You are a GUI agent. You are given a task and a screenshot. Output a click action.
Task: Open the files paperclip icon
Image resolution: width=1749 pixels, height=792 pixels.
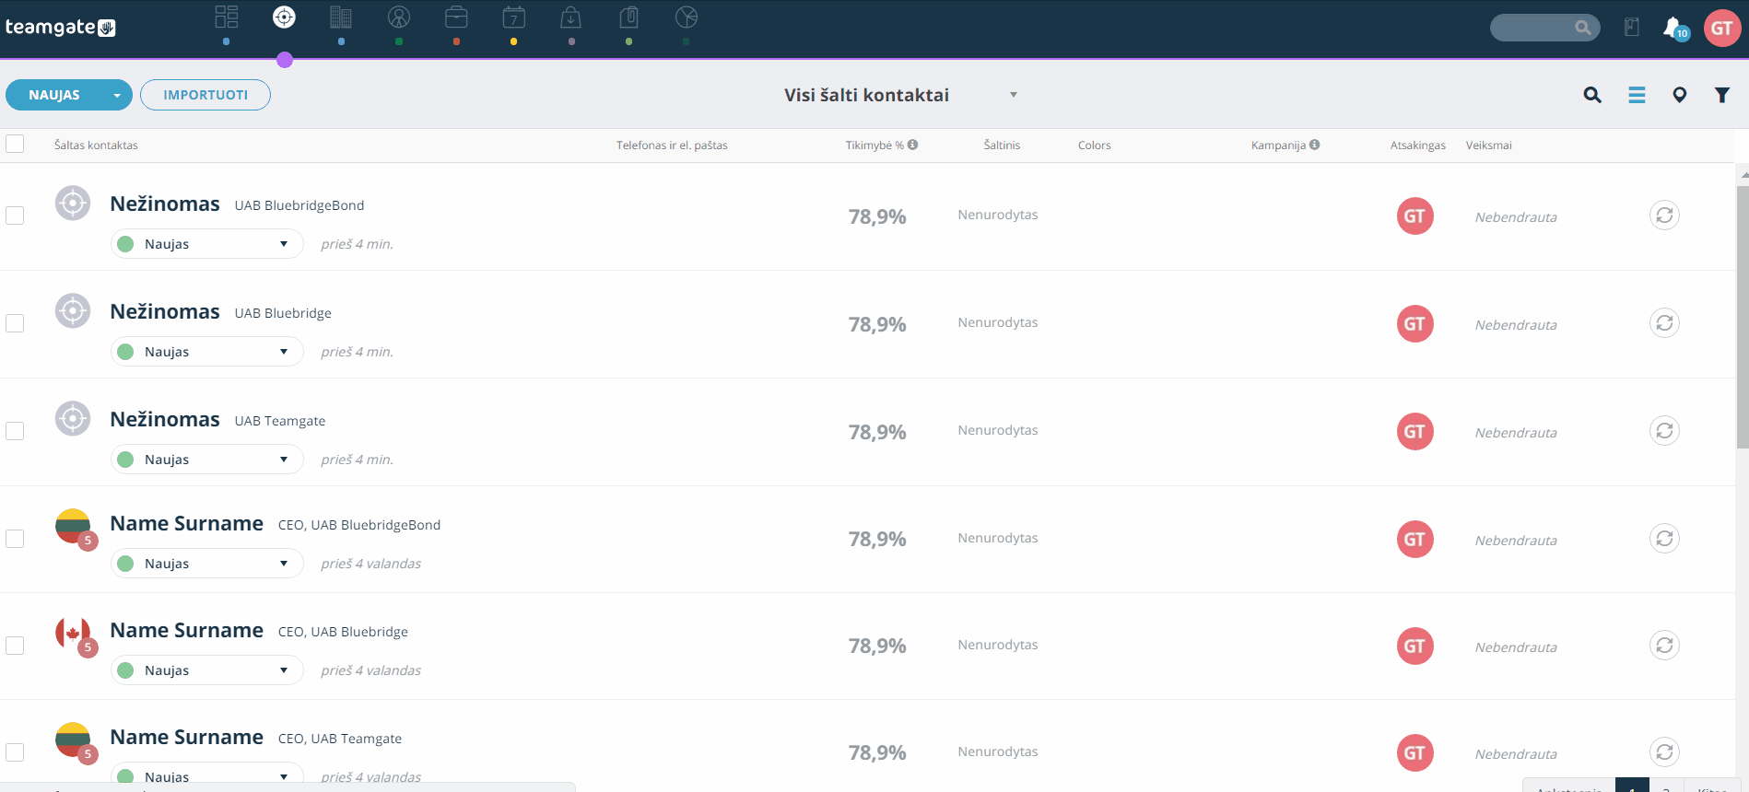[x=629, y=17]
